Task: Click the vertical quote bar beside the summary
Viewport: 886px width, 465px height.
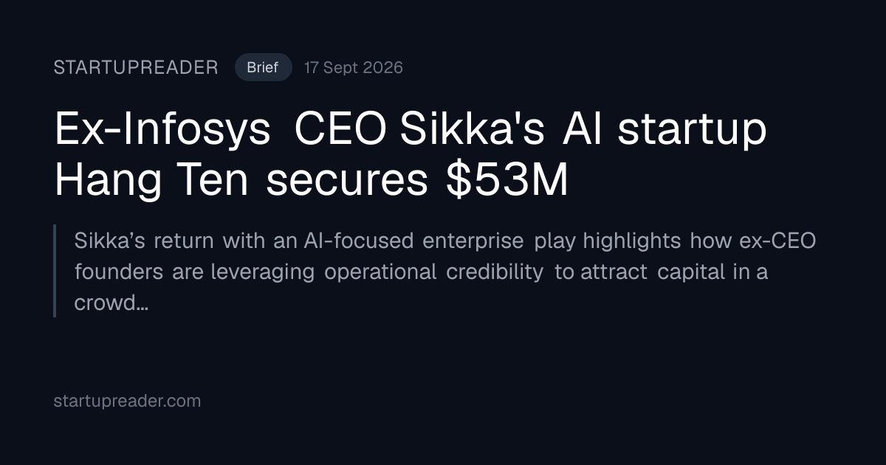Action: coord(55,271)
